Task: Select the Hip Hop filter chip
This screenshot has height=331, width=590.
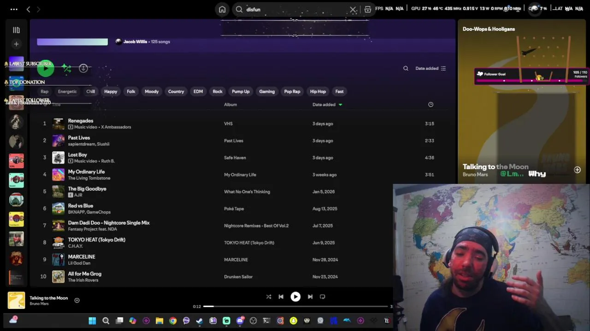Action: pos(318,91)
